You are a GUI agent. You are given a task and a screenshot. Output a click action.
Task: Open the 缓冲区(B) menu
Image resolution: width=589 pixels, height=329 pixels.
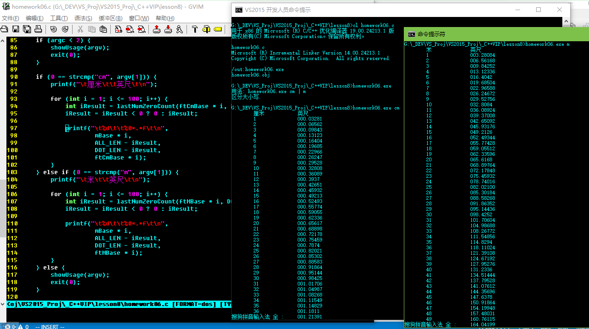[110, 18]
